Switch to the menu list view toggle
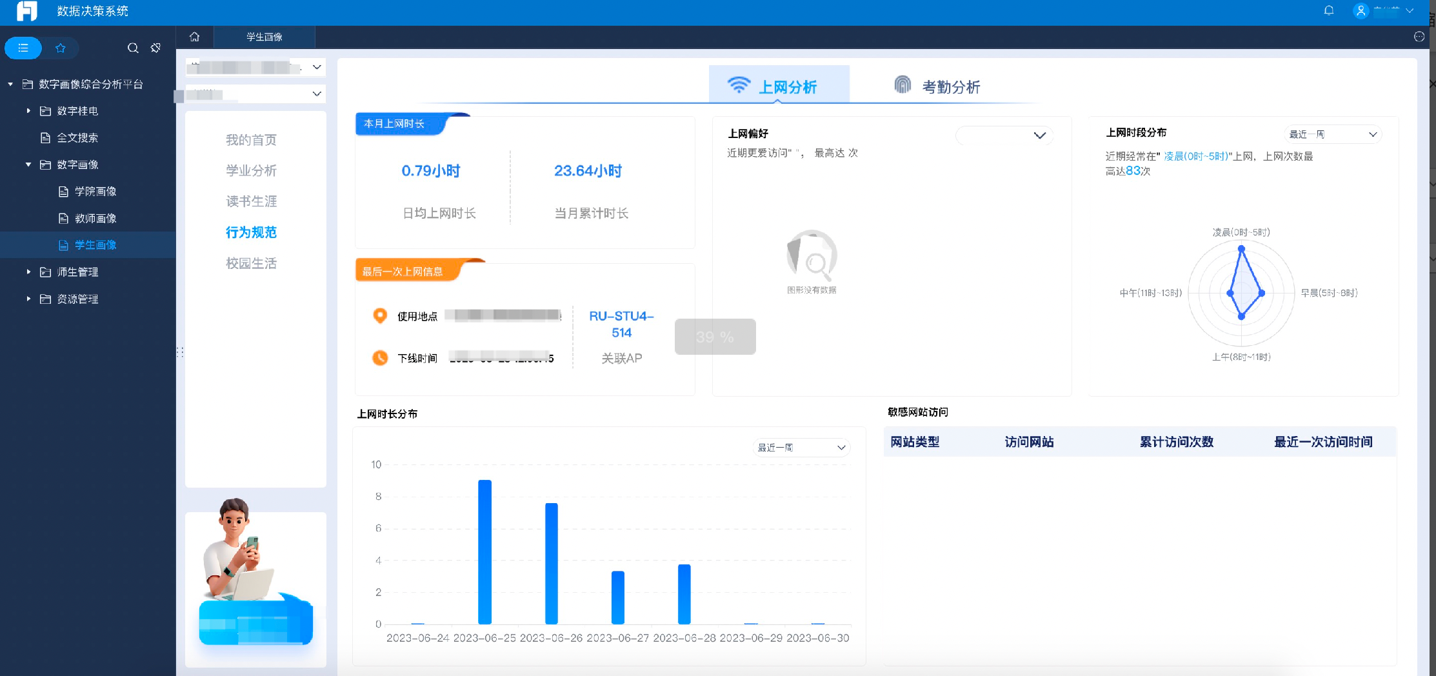The height and width of the screenshot is (676, 1436). point(23,48)
